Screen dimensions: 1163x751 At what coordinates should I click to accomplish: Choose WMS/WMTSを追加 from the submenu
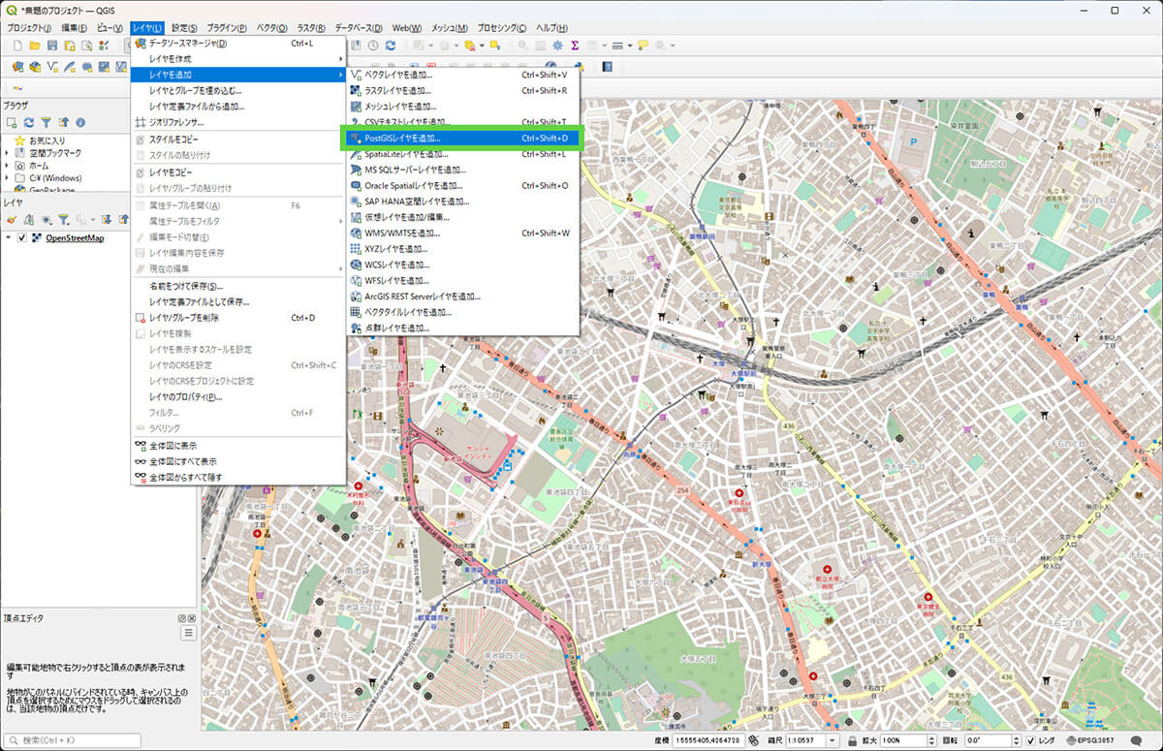[462, 233]
